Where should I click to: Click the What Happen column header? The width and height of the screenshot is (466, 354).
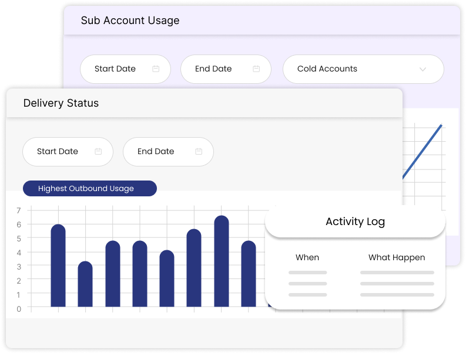pyautogui.click(x=397, y=257)
